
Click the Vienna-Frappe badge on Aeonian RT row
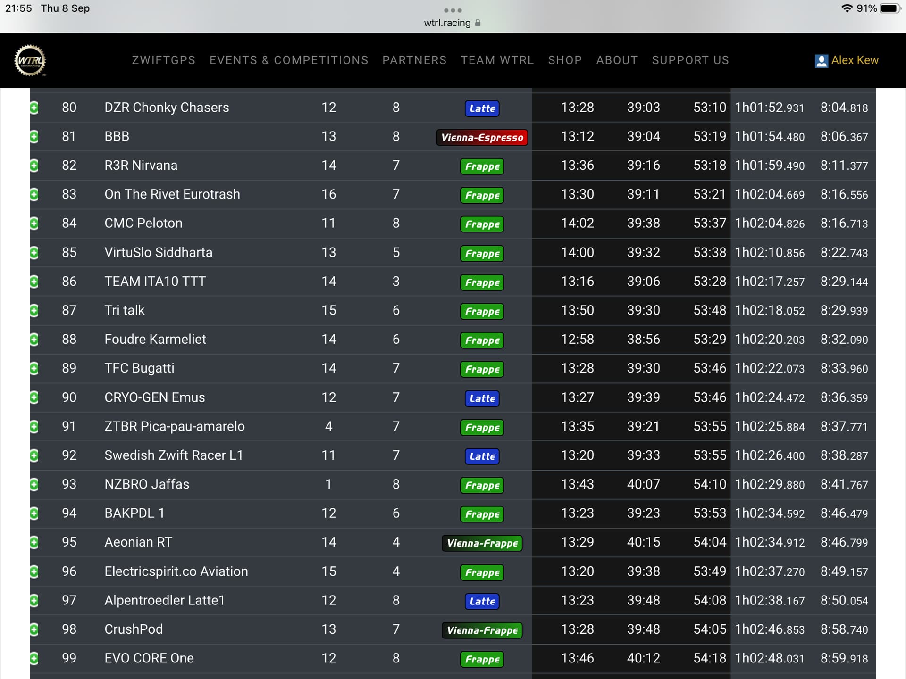(x=482, y=543)
